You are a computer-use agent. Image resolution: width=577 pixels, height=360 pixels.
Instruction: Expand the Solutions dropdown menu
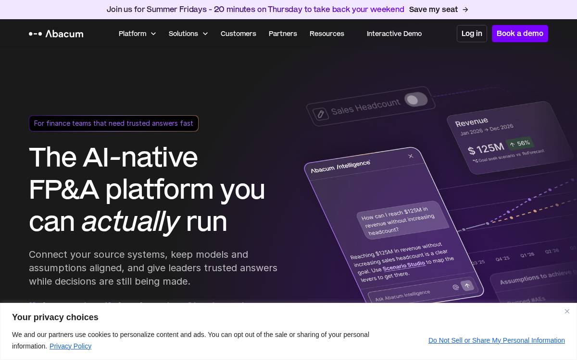(188, 34)
